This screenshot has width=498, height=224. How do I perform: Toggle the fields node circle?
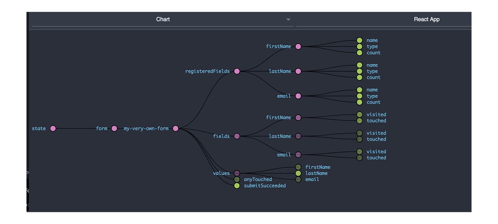click(x=237, y=136)
